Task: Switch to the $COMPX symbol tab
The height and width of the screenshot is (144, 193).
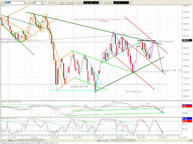Action: (31, 140)
